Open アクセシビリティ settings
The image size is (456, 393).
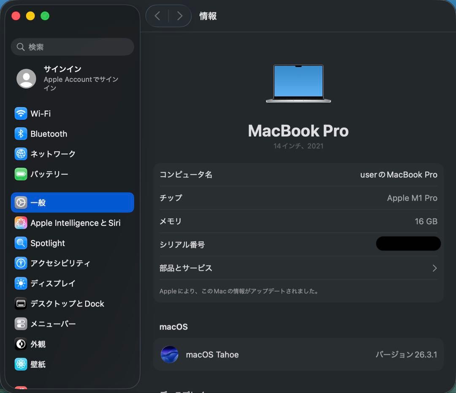click(x=60, y=263)
